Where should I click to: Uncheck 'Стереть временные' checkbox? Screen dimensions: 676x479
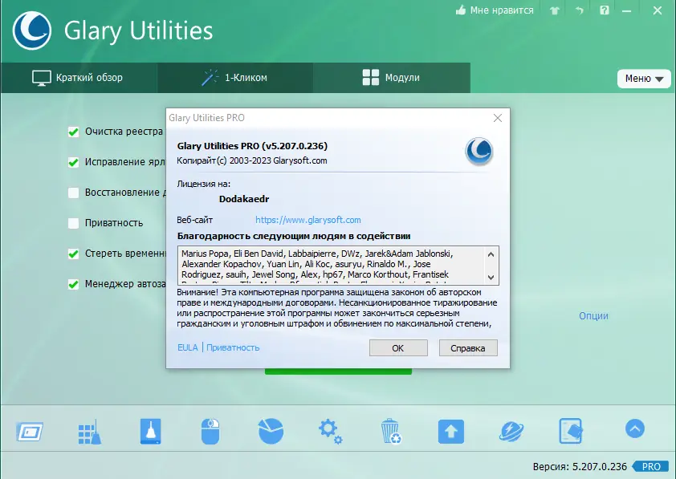click(x=74, y=254)
